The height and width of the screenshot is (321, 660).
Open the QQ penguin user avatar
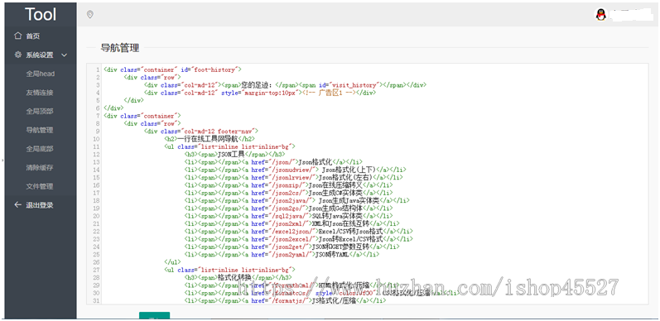600,15
